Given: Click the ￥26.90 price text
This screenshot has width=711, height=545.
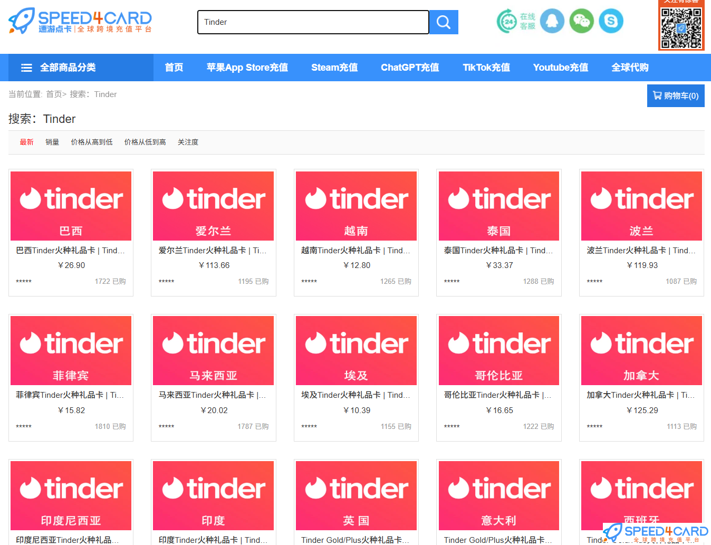Looking at the screenshot, I should (71, 265).
